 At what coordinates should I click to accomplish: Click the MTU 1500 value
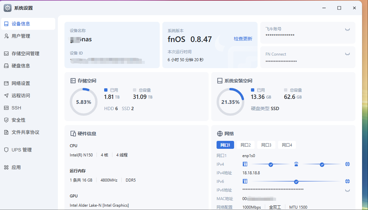pos(298,207)
